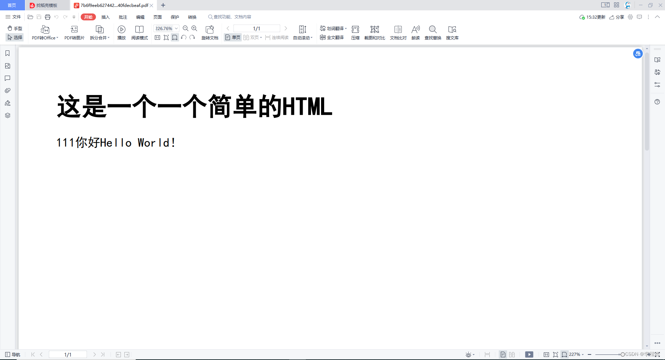This screenshot has width=665, height=360.
Task: Click the 分享 share button
Action: [617, 17]
